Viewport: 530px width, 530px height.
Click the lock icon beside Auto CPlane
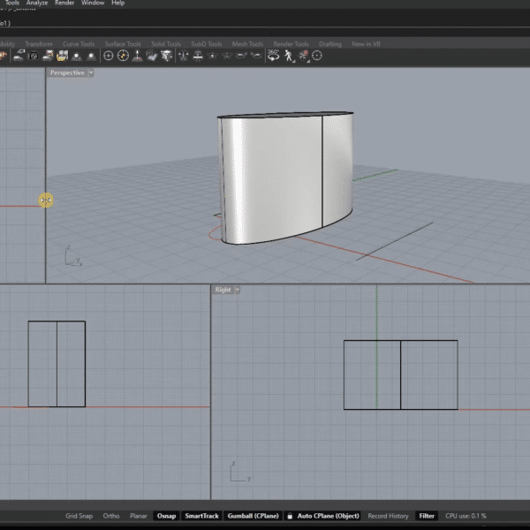[290, 516]
